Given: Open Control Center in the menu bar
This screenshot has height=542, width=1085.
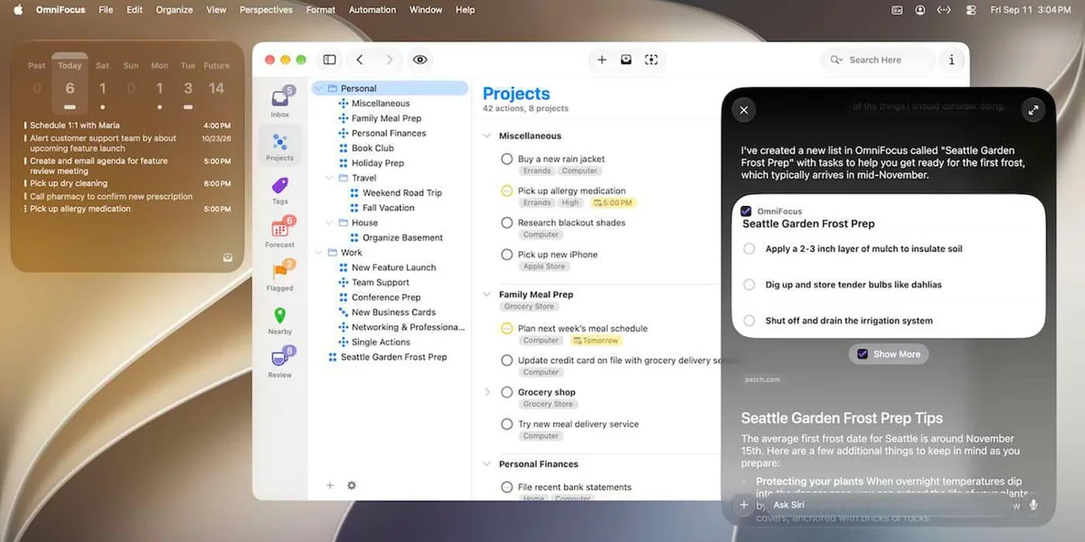Looking at the screenshot, I should coord(971,10).
